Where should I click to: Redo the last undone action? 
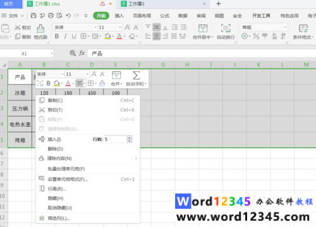coord(76,16)
